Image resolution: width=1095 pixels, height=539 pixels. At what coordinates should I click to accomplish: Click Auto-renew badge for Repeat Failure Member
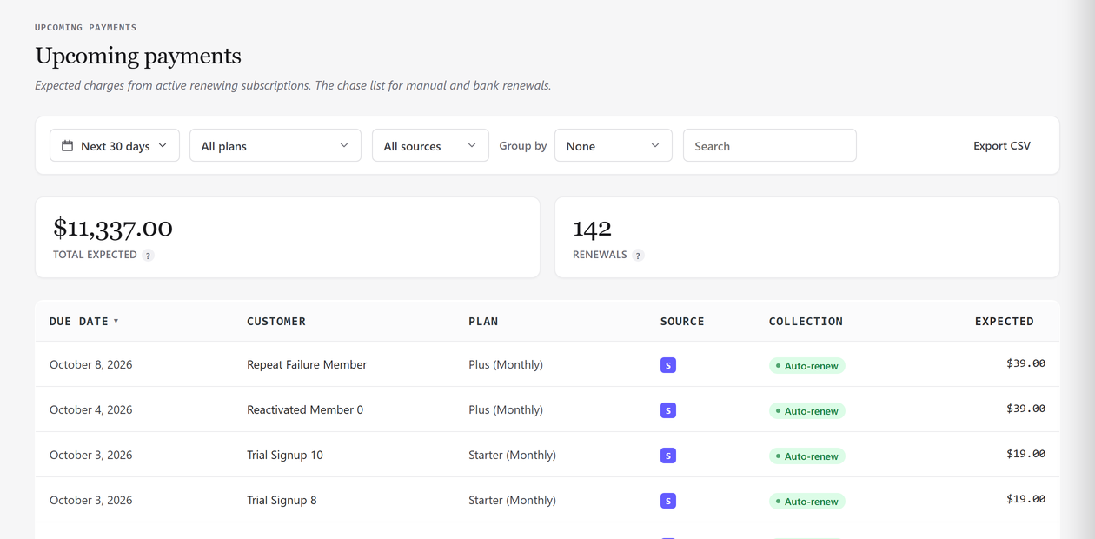807,366
